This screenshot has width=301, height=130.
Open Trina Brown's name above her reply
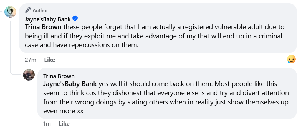(59, 76)
